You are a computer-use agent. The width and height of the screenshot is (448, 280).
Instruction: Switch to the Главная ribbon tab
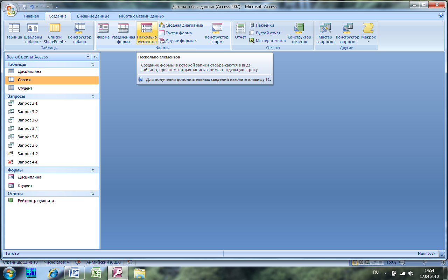(x=31, y=16)
